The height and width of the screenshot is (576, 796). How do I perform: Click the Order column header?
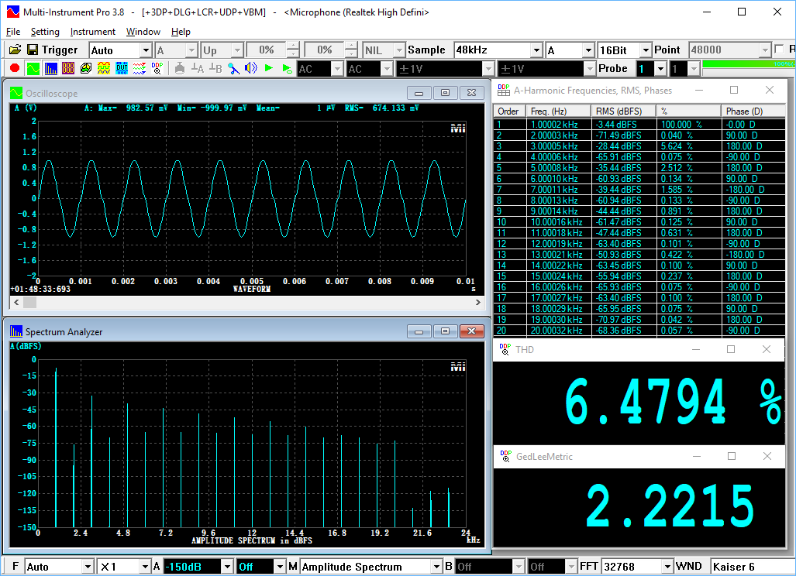click(509, 111)
